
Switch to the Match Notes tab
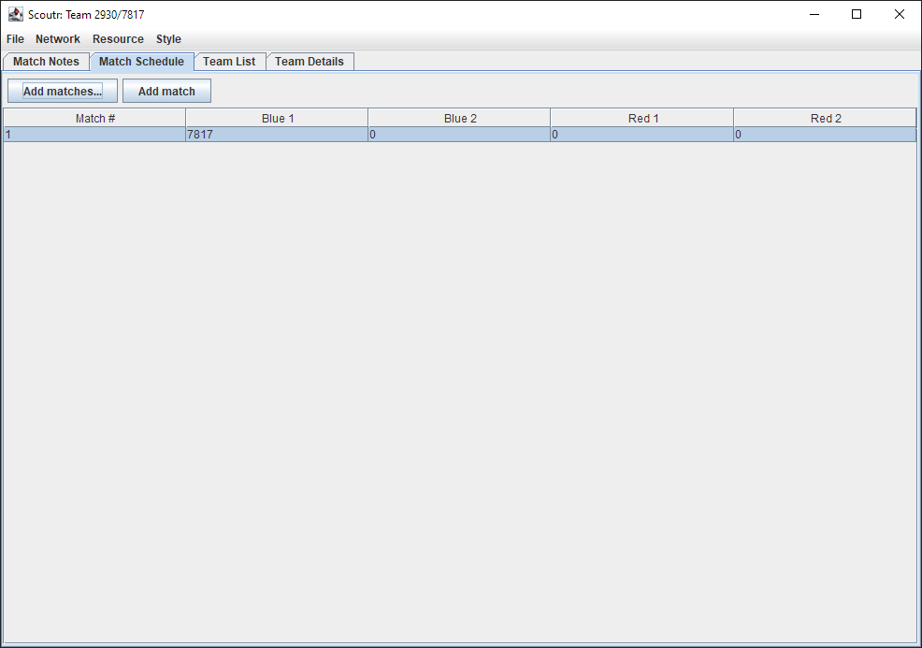pyautogui.click(x=46, y=62)
